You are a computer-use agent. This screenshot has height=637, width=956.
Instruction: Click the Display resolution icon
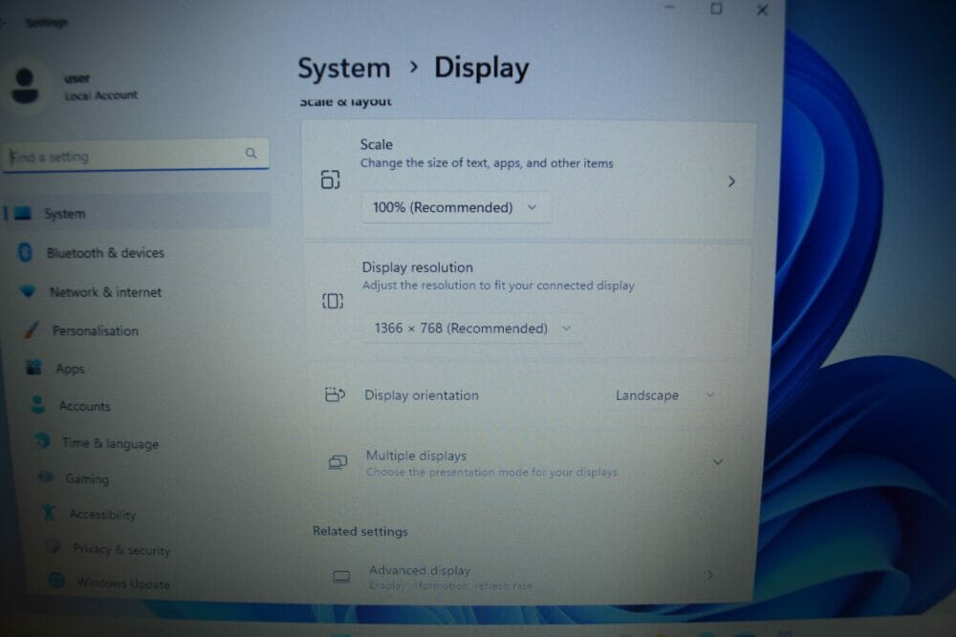coord(333,301)
